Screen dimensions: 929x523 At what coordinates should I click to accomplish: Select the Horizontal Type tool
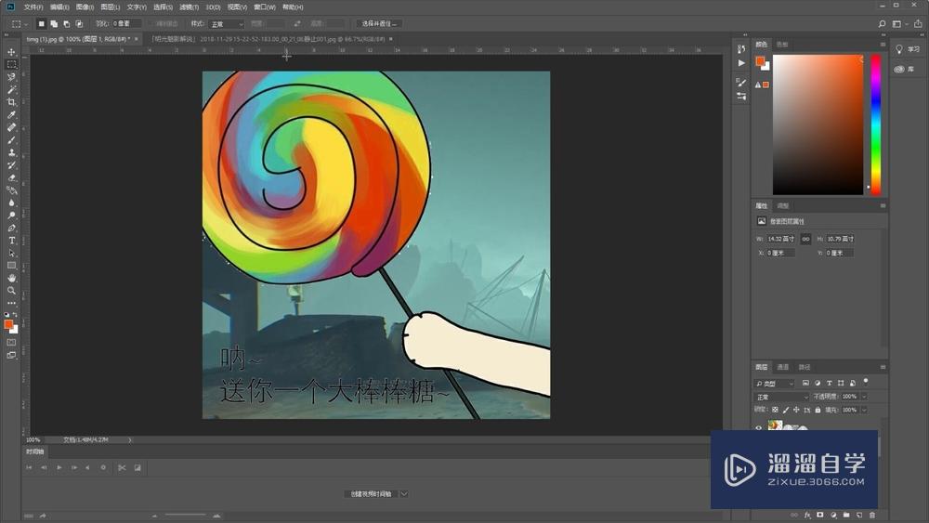point(12,241)
